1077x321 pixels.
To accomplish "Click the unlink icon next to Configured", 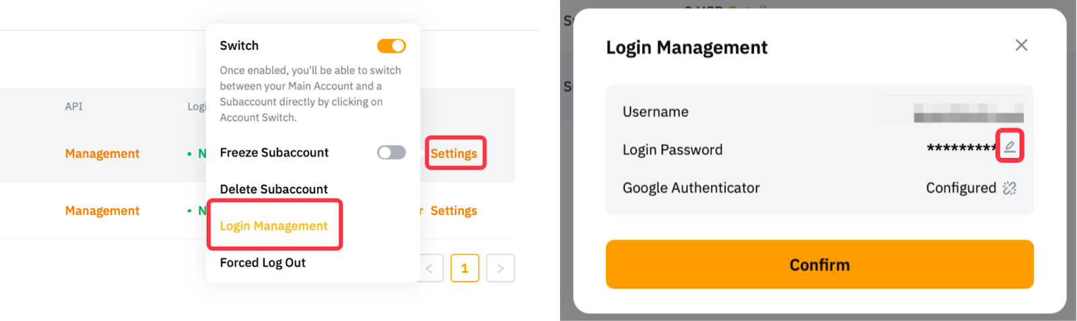I will click(1009, 188).
